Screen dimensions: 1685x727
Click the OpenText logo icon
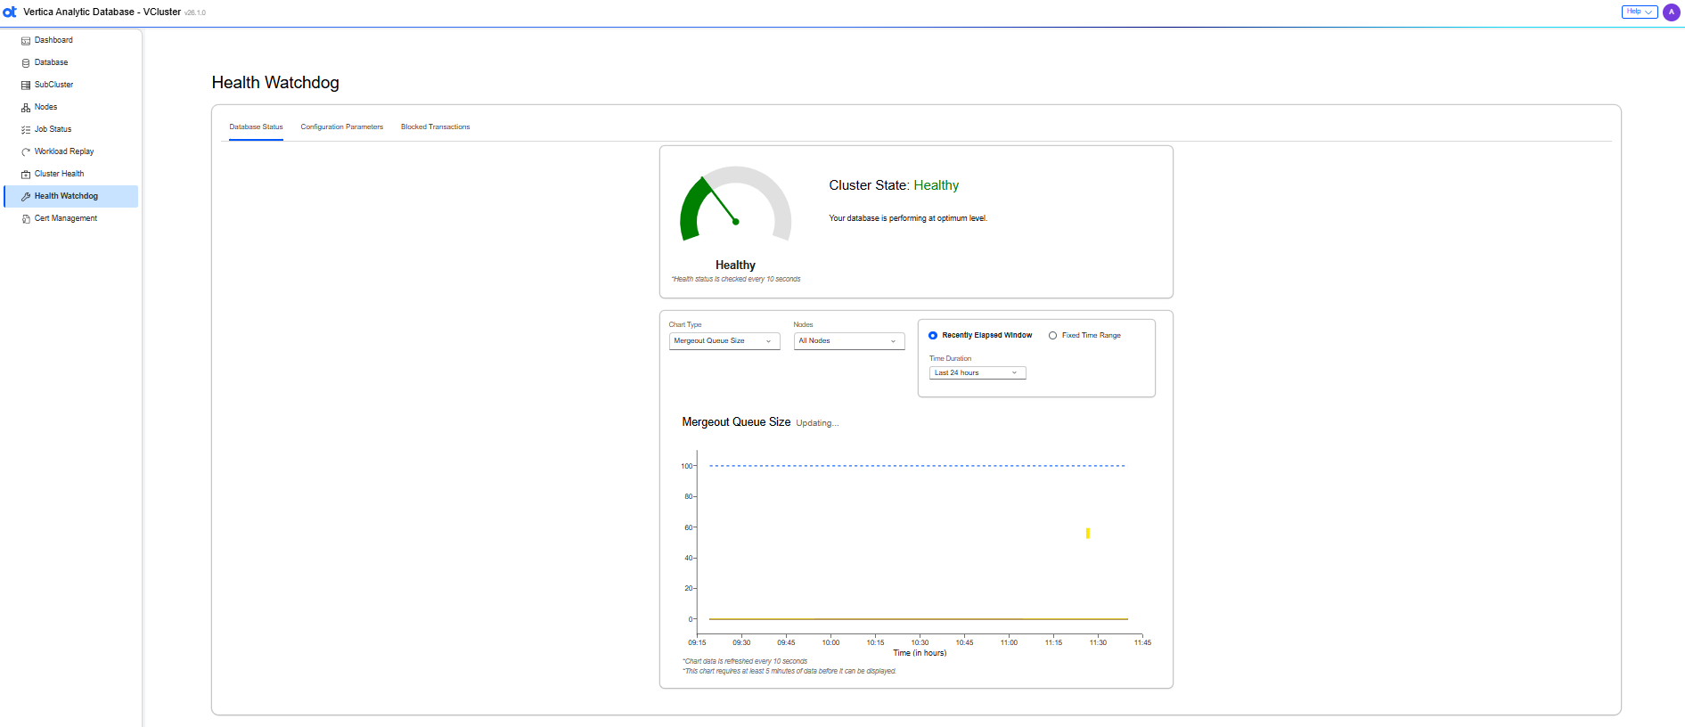(x=10, y=12)
